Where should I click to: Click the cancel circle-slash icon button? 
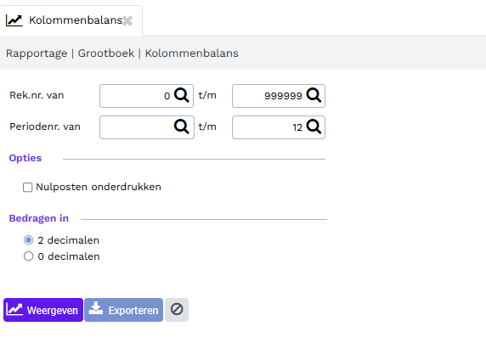177,310
